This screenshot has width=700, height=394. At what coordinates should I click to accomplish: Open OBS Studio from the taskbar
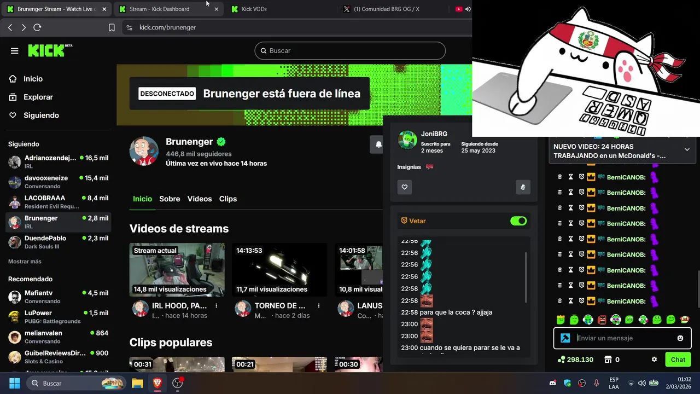(x=178, y=383)
